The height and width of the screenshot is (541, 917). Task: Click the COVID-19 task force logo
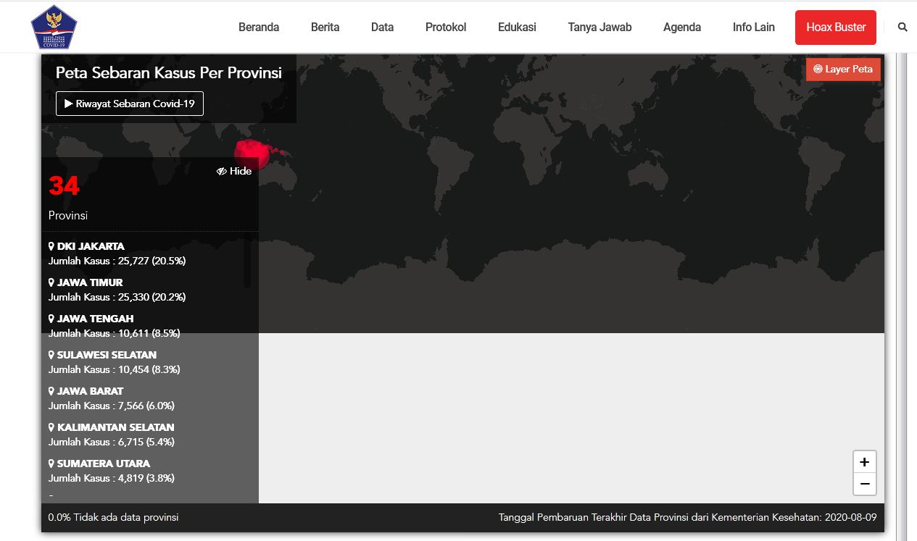[54, 27]
